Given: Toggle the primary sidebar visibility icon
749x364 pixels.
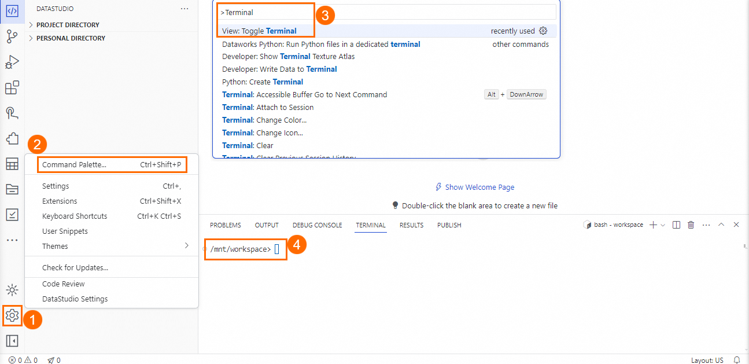Looking at the screenshot, I should [x=12, y=341].
